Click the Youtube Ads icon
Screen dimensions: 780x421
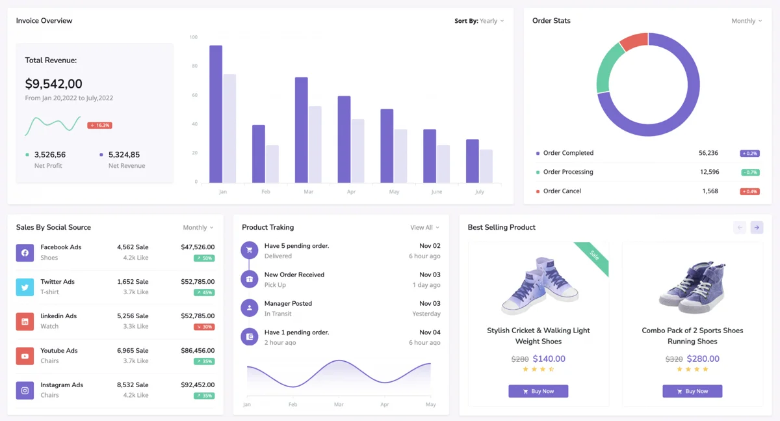24,355
